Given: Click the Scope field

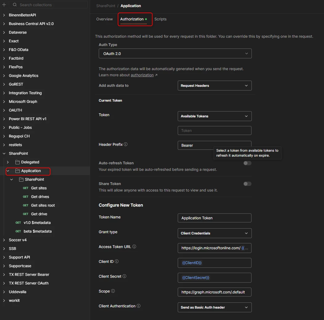Looking at the screenshot, I should pos(214,292).
